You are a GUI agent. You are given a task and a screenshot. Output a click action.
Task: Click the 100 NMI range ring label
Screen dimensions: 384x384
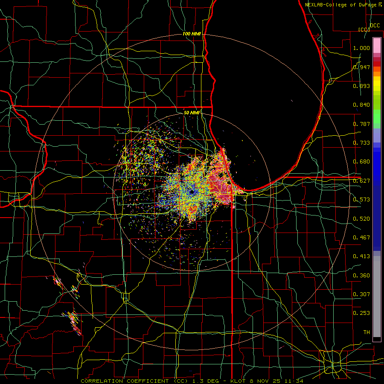(x=192, y=34)
